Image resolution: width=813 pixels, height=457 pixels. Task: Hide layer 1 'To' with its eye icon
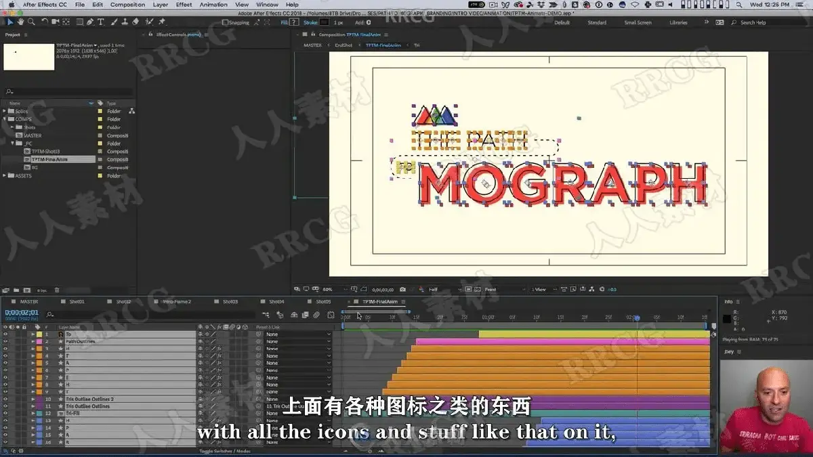(5, 334)
